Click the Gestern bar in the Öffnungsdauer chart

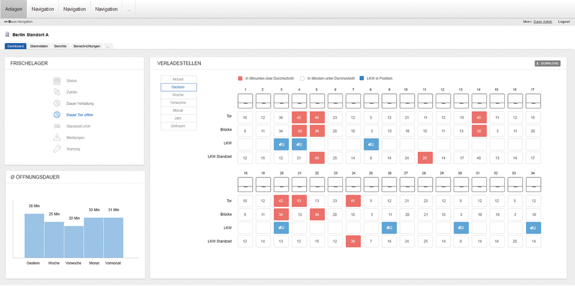[34, 236]
